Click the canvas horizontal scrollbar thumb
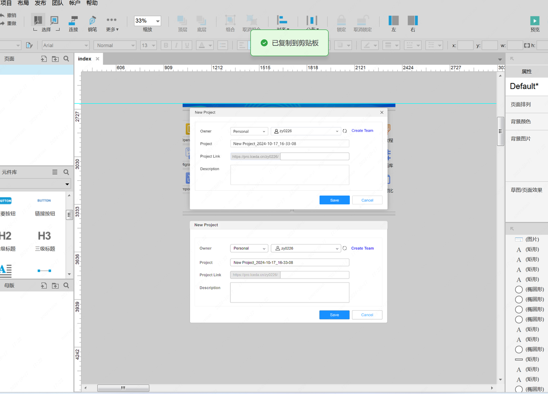The image size is (548, 394). [123, 388]
